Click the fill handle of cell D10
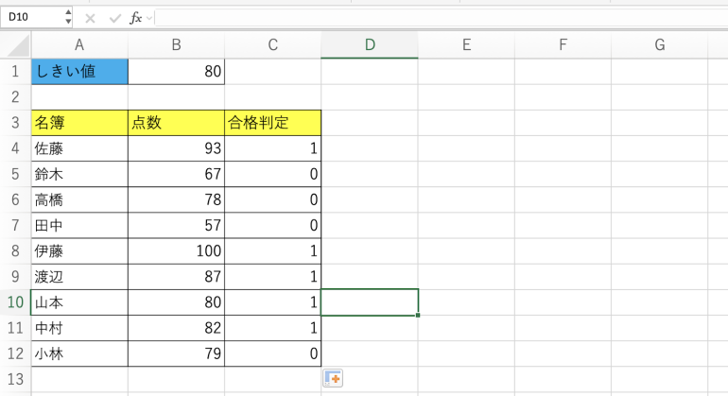The height and width of the screenshot is (396, 728). pos(418,316)
